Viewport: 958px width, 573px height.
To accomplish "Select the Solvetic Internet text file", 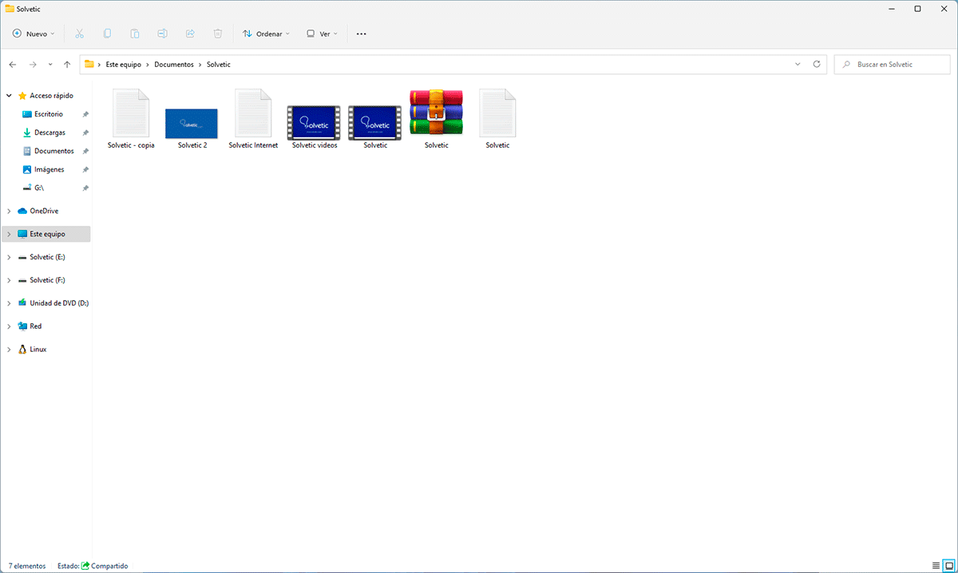I will tap(253, 120).
